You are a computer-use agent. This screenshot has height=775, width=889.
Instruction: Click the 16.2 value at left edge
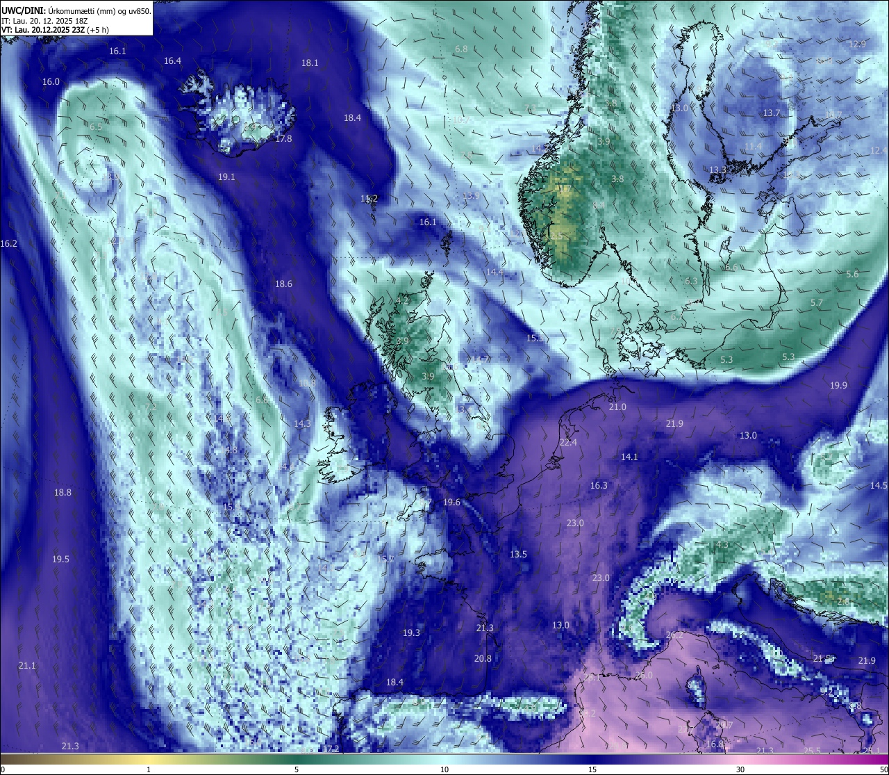tap(8, 244)
